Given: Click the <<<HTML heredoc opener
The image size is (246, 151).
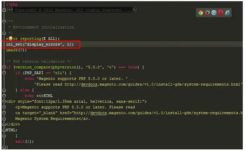Looking at the screenshot, I should tap(44, 96).
